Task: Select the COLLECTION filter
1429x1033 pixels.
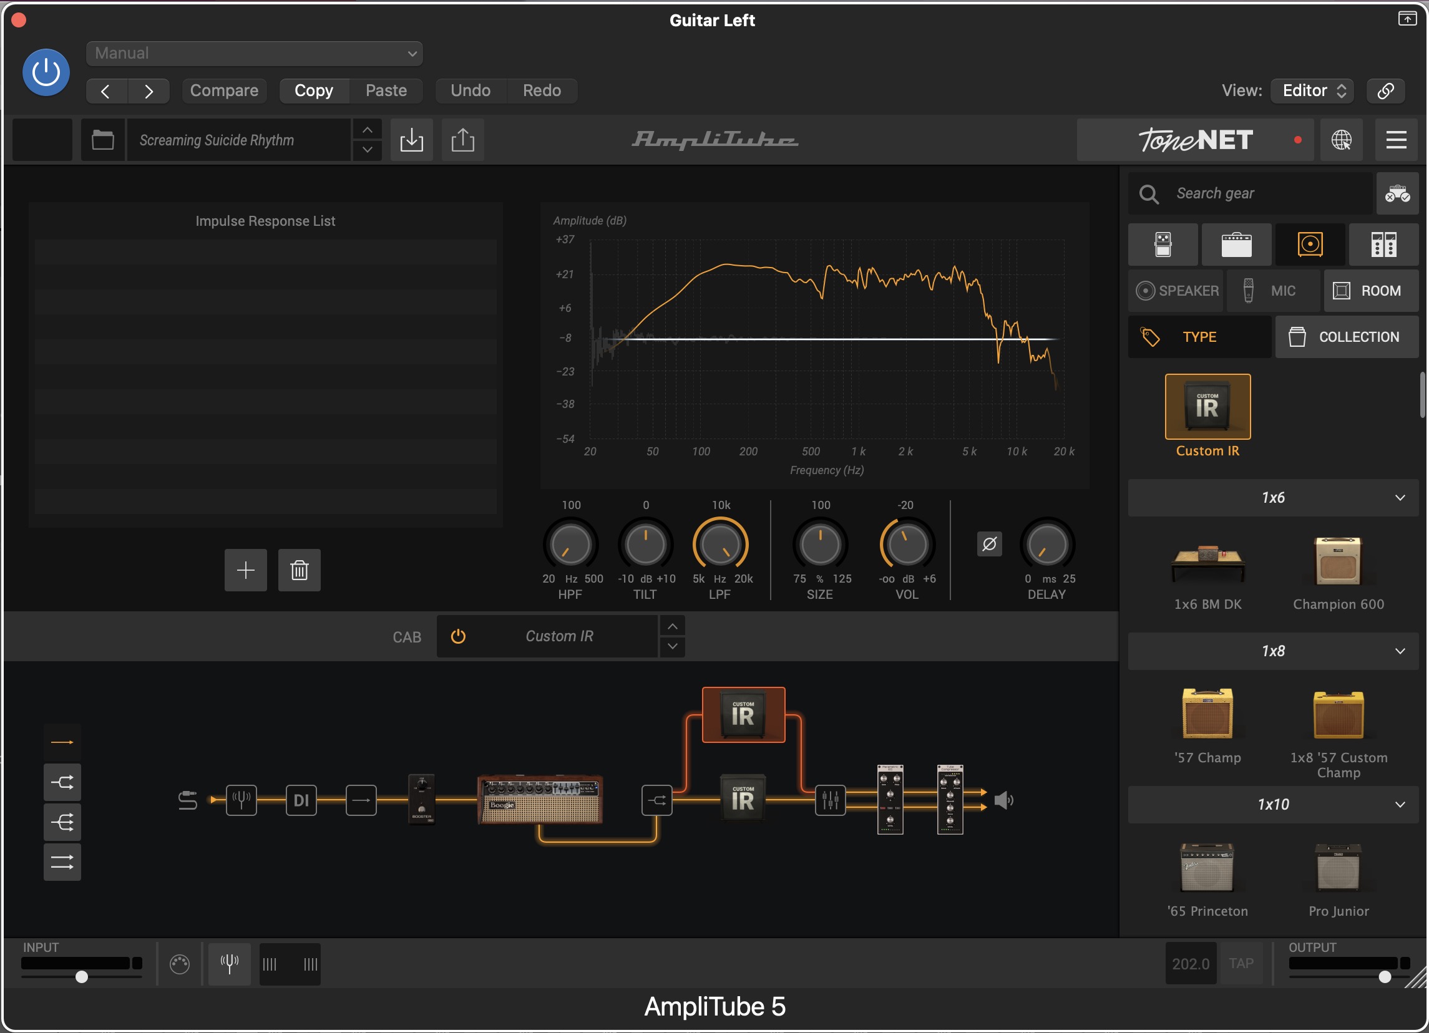Action: point(1347,337)
